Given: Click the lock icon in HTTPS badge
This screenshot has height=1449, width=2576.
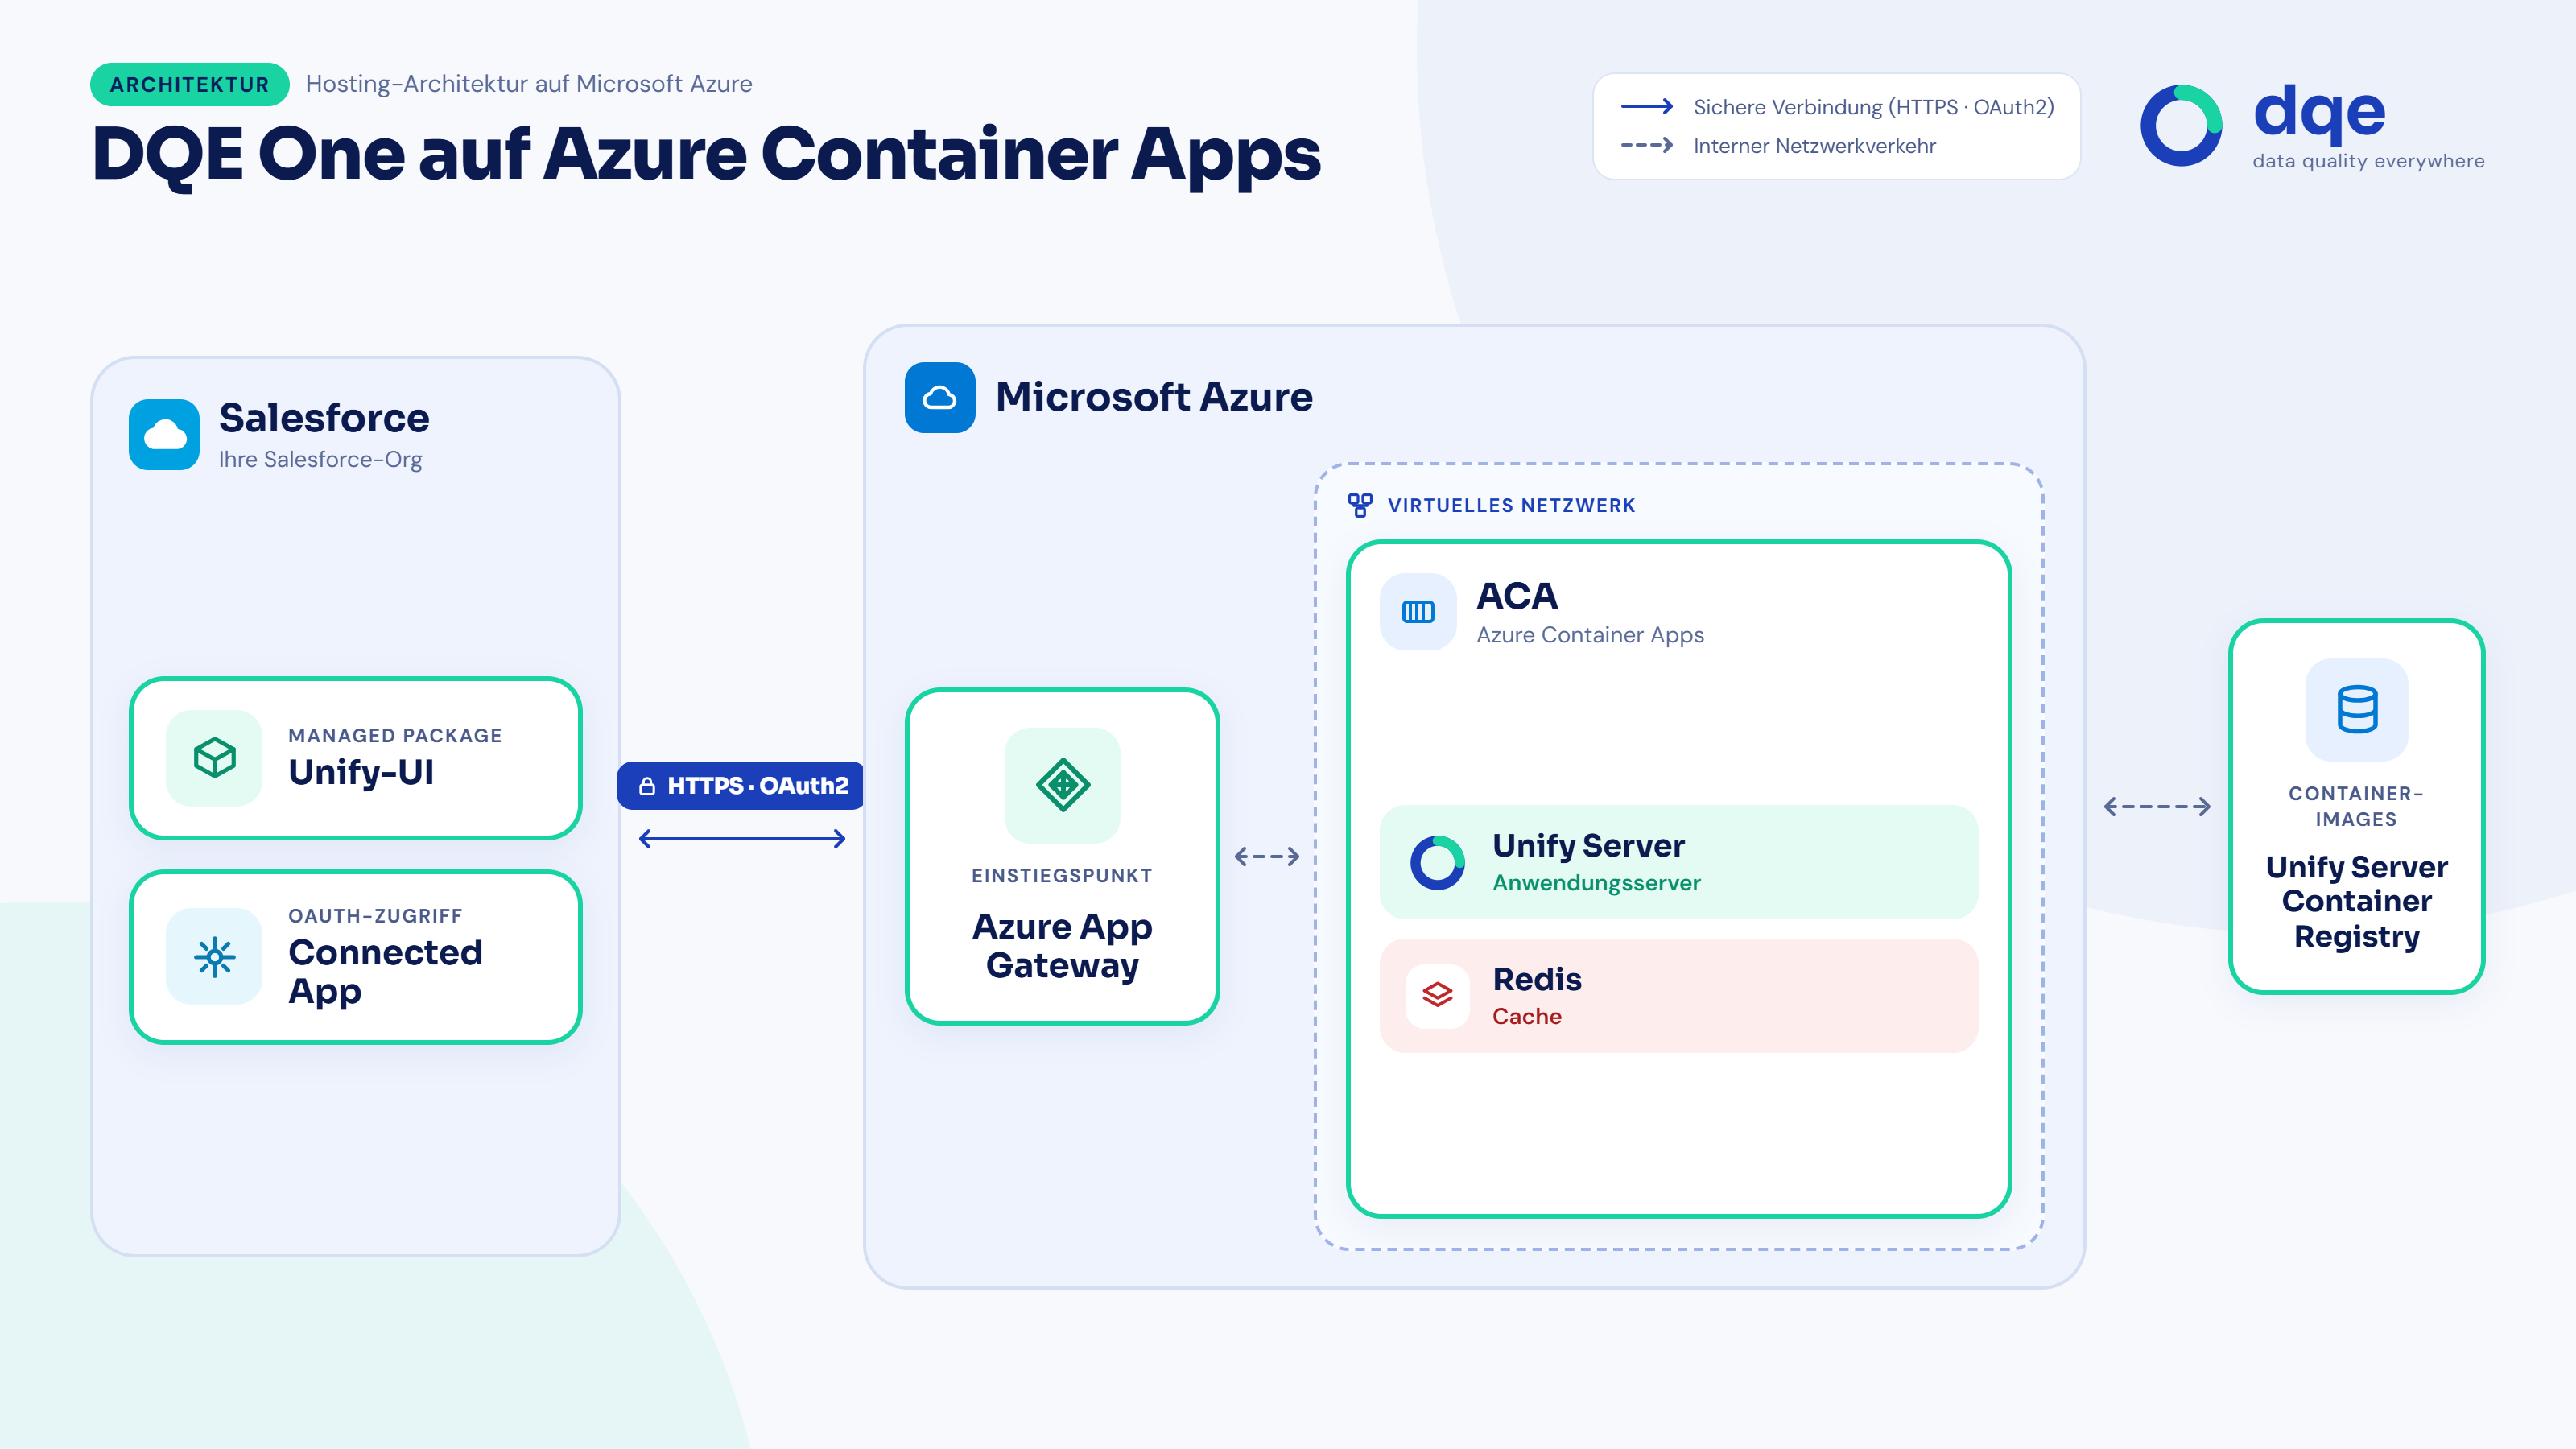Looking at the screenshot, I should 647,786.
